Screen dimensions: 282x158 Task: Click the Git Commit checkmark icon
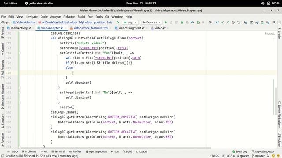tap(223, 22)
